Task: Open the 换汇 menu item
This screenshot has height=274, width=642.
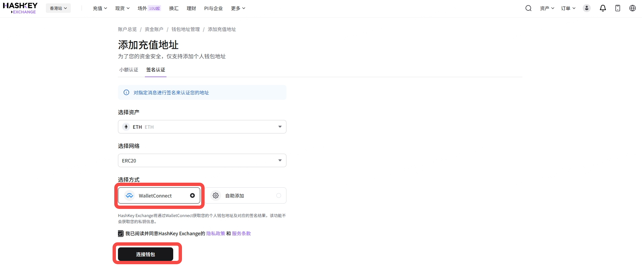Action: [174, 8]
